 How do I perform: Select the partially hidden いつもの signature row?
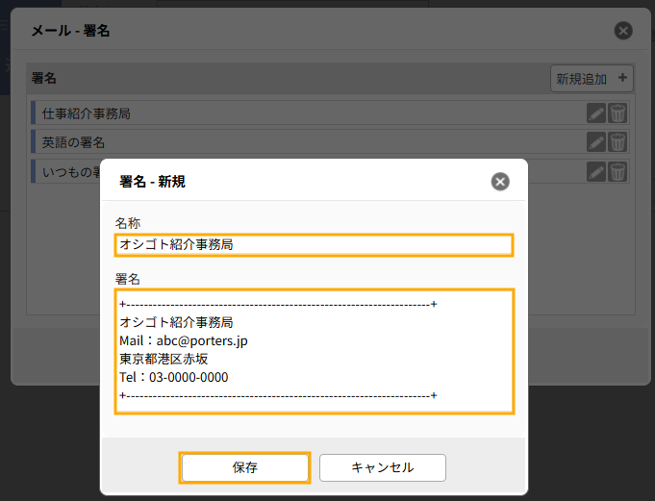(x=65, y=172)
